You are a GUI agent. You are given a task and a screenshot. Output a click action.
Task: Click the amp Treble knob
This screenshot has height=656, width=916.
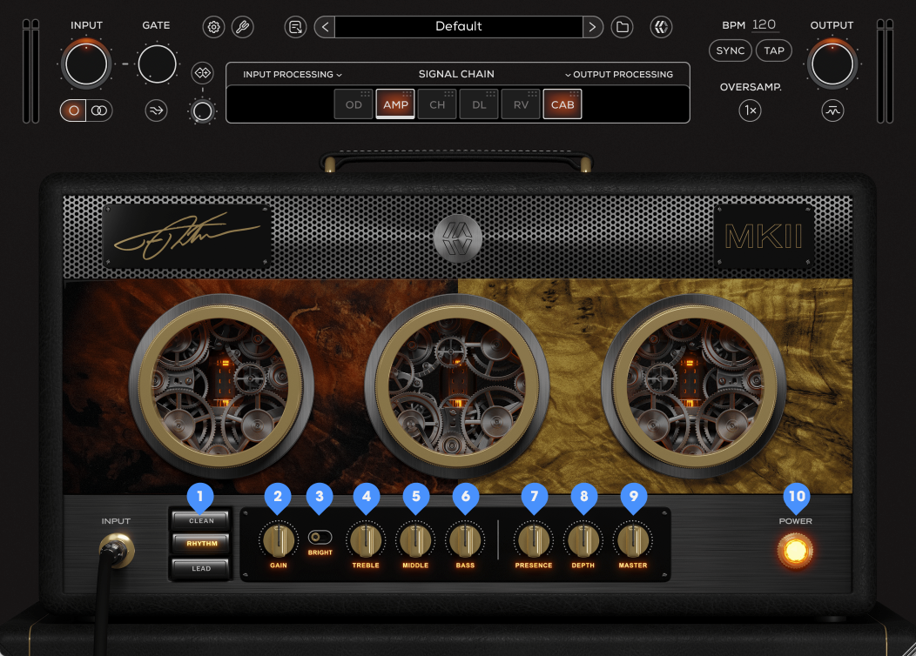366,540
